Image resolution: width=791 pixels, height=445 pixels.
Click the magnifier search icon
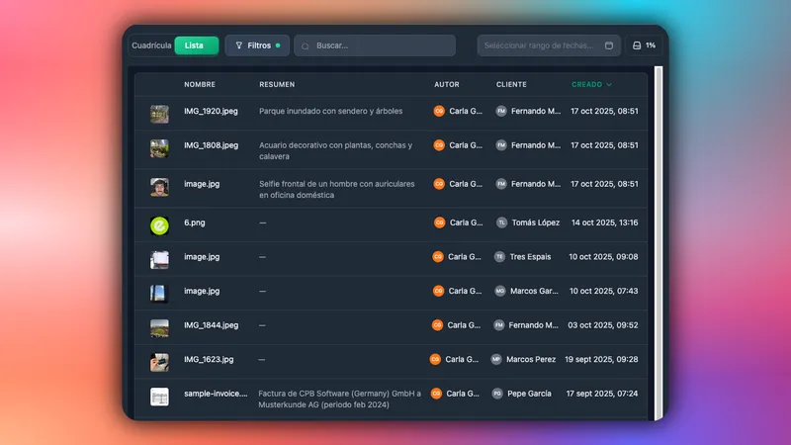coord(306,45)
